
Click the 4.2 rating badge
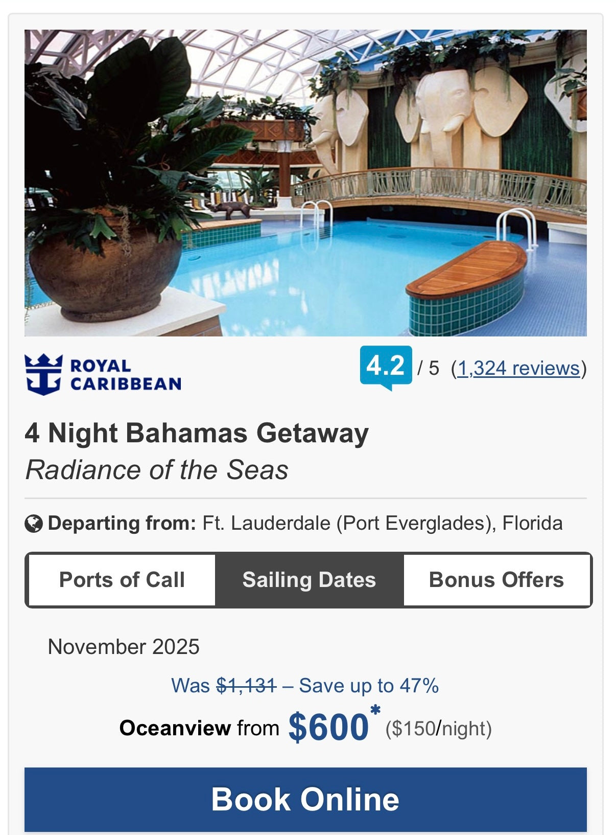(386, 366)
